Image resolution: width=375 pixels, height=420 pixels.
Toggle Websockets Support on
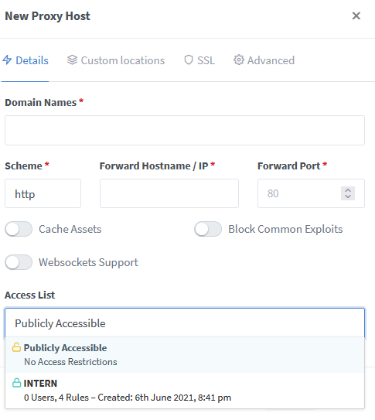19,262
